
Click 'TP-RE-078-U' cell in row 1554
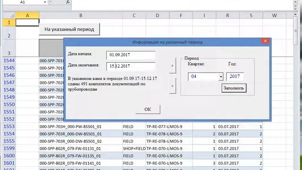pos(158,134)
